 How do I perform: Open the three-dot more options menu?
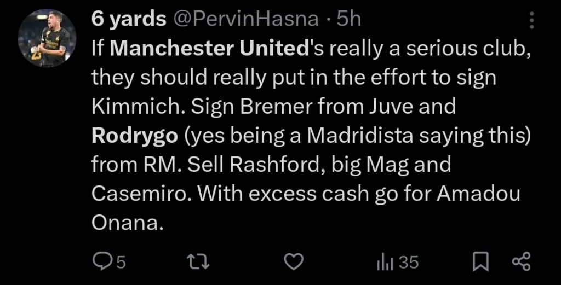click(531, 21)
